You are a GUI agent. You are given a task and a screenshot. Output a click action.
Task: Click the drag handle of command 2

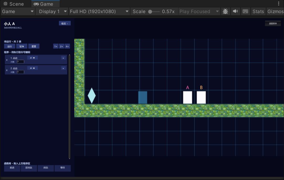click(x=7, y=70)
